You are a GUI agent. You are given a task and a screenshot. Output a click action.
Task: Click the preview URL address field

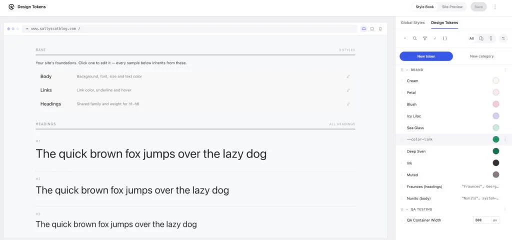point(189,28)
